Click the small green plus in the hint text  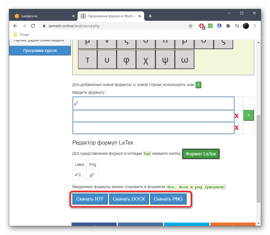(x=198, y=85)
